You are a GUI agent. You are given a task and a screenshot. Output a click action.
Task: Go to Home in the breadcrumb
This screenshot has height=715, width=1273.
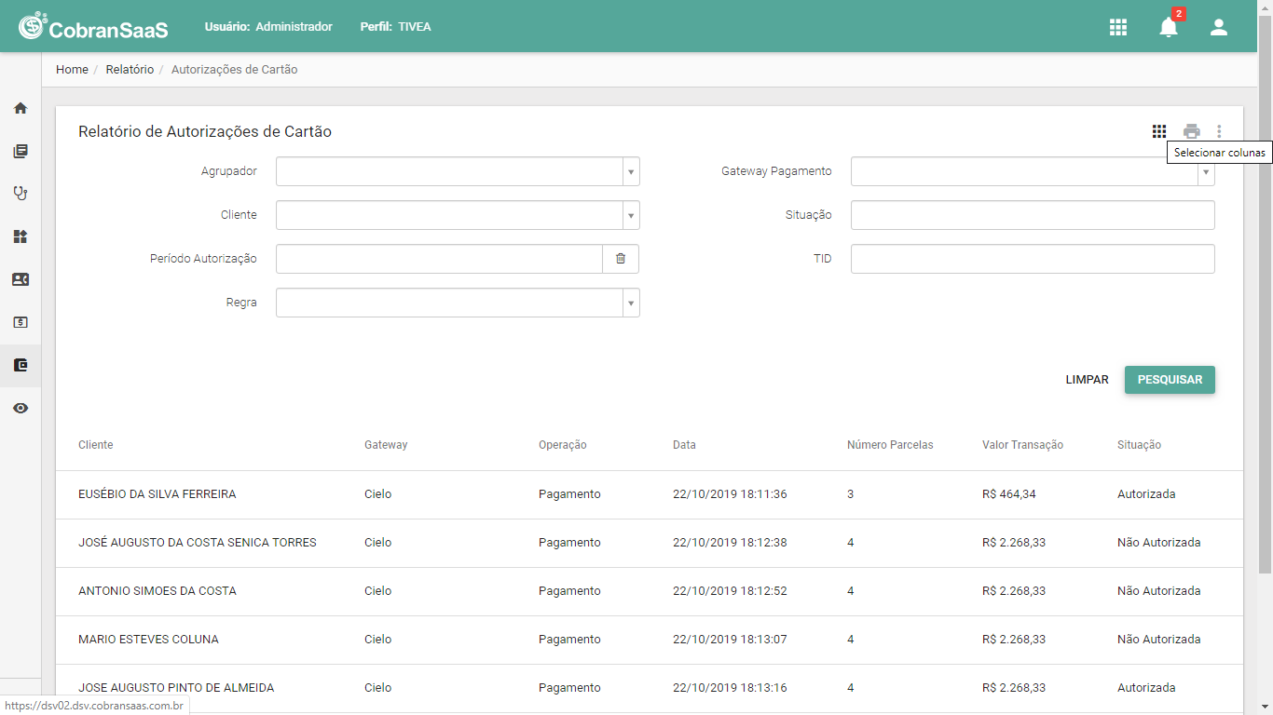(72, 70)
